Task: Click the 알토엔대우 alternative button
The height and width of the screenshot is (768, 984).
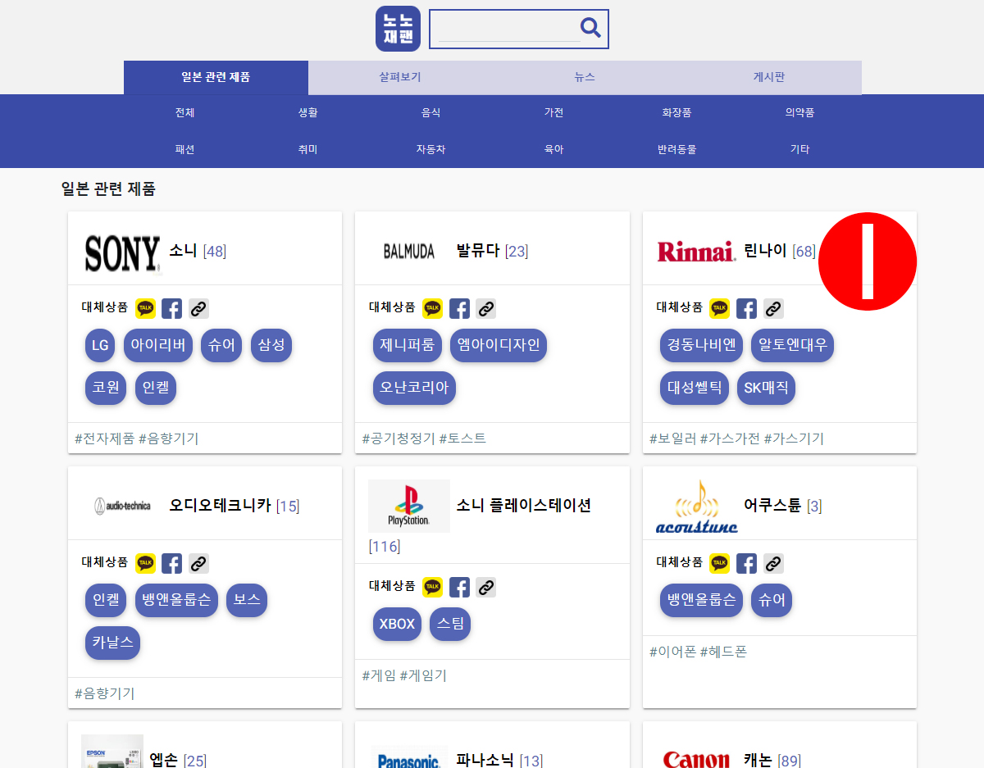Action: 793,345
